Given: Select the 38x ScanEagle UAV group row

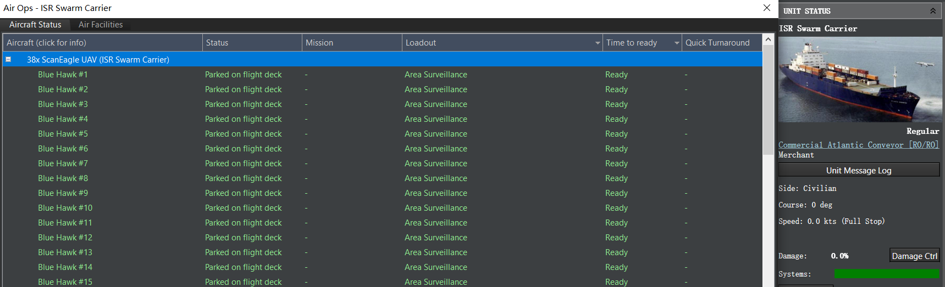Looking at the screenshot, I should pos(383,59).
